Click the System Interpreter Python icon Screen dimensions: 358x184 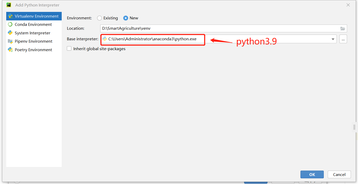pos(10,33)
